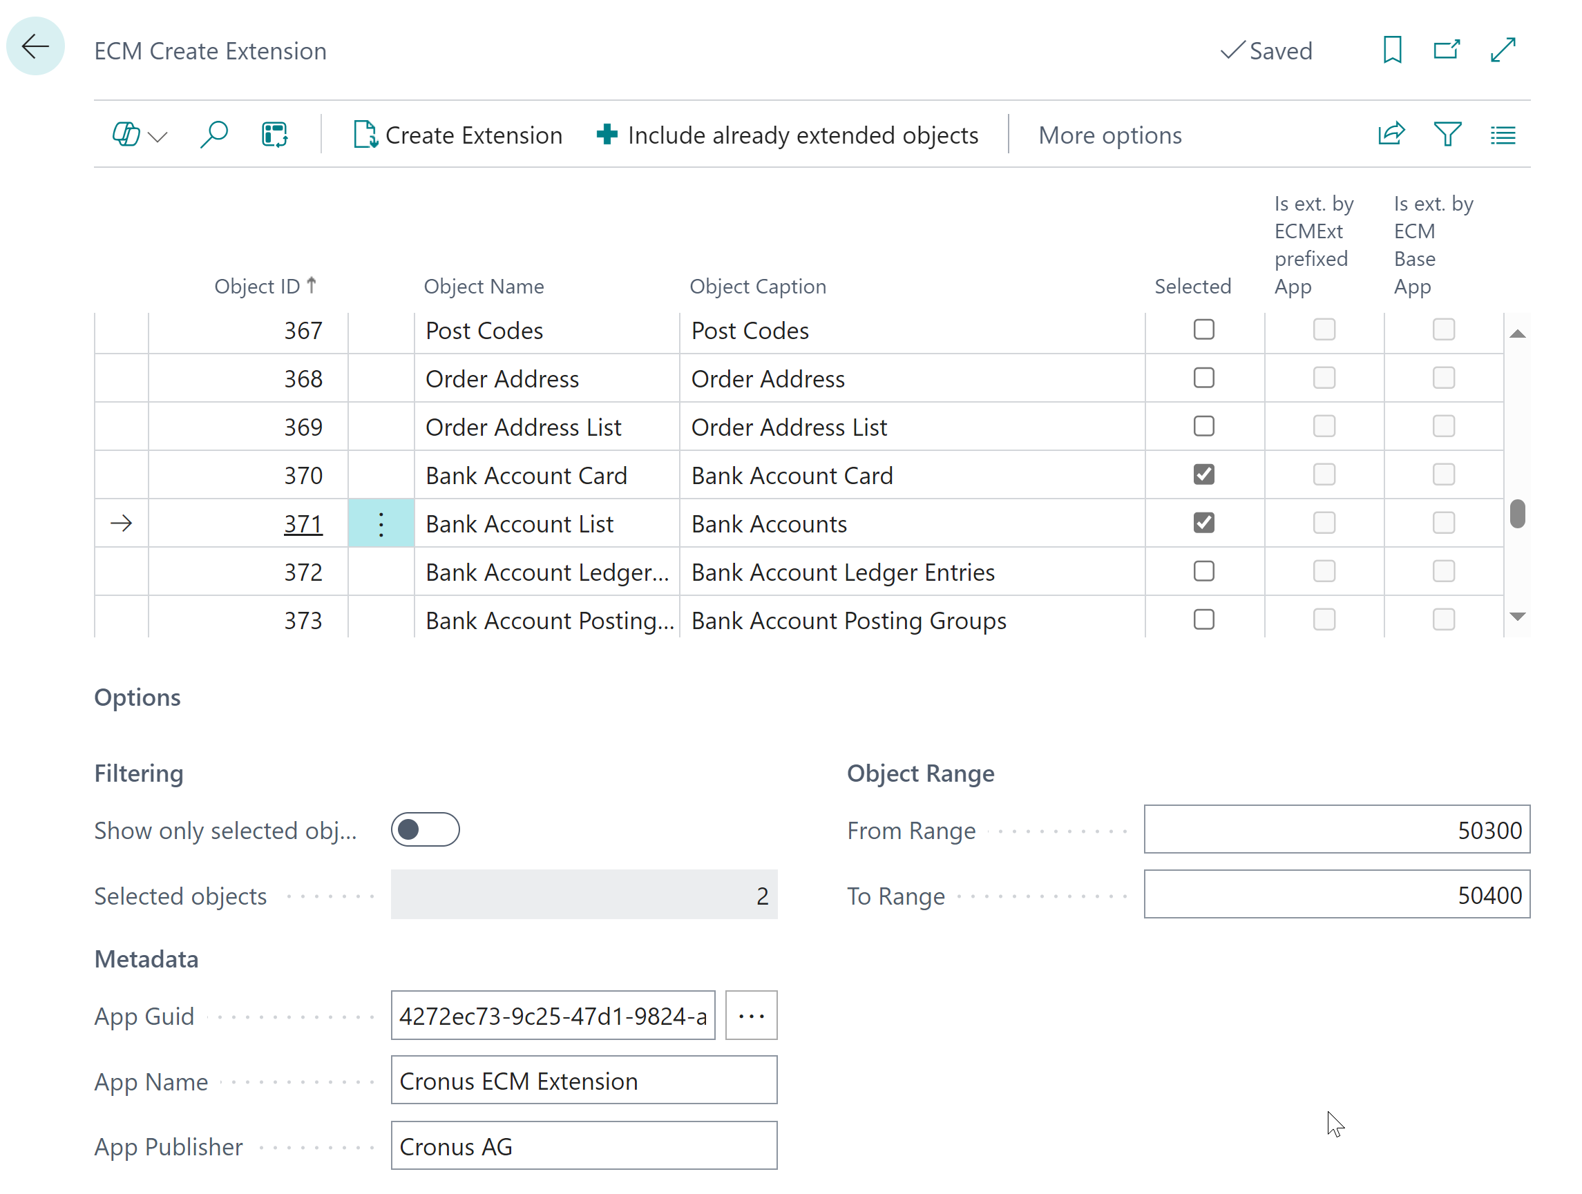Expand the Copilot dropdown chevron
Image resolution: width=1582 pixels, height=1194 pixels.
point(158,136)
